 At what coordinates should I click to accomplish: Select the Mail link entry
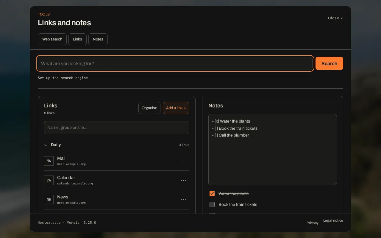[x=117, y=161]
